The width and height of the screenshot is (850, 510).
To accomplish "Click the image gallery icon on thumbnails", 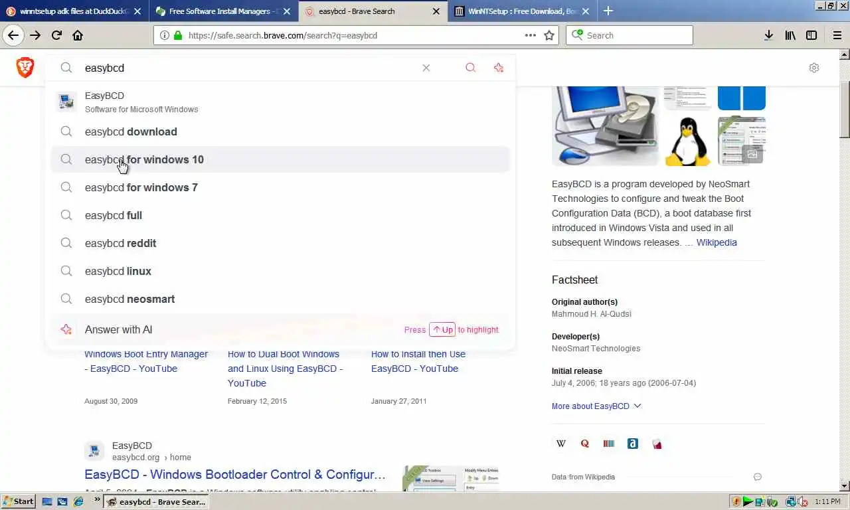I will pos(752,154).
